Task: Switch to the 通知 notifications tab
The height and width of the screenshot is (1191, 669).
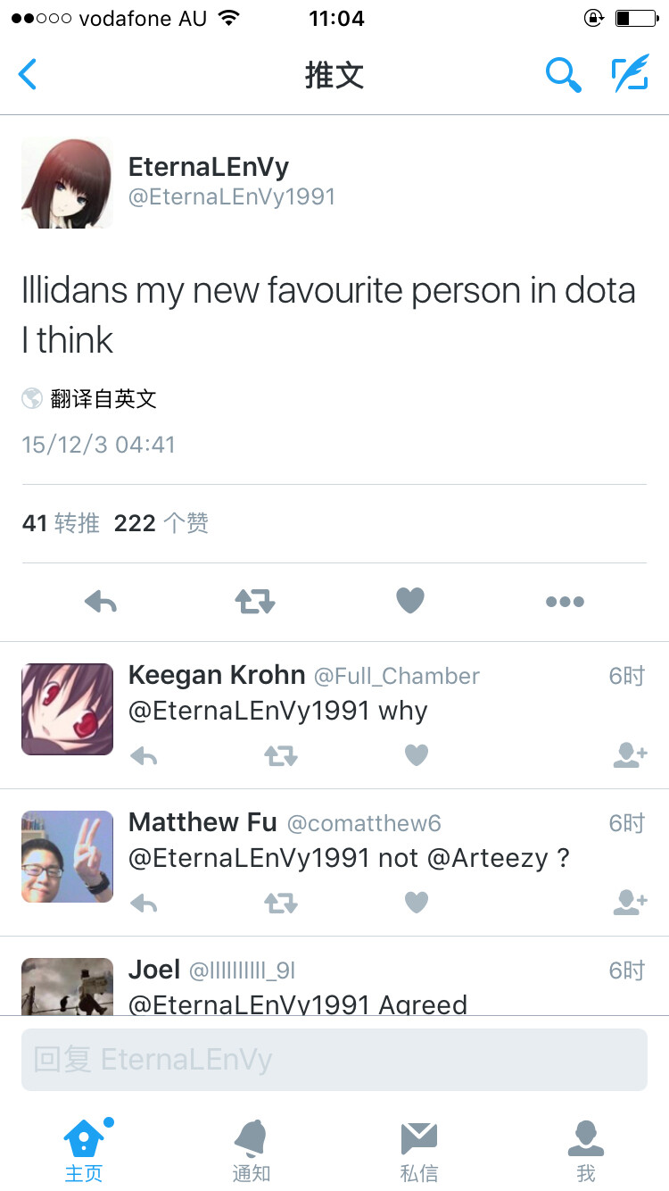Action: pos(252,1152)
